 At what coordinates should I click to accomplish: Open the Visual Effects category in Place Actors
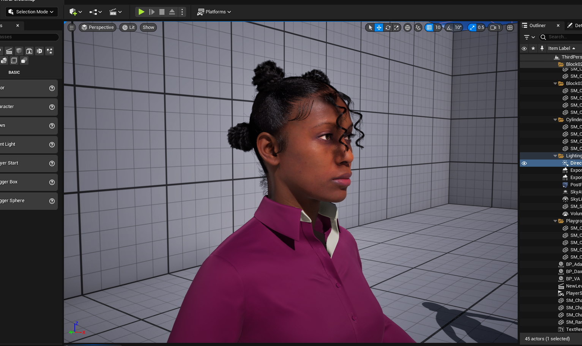[x=50, y=51]
